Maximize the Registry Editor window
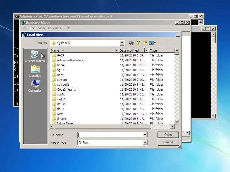Screen dimensions: 230x172 coord(182,23)
